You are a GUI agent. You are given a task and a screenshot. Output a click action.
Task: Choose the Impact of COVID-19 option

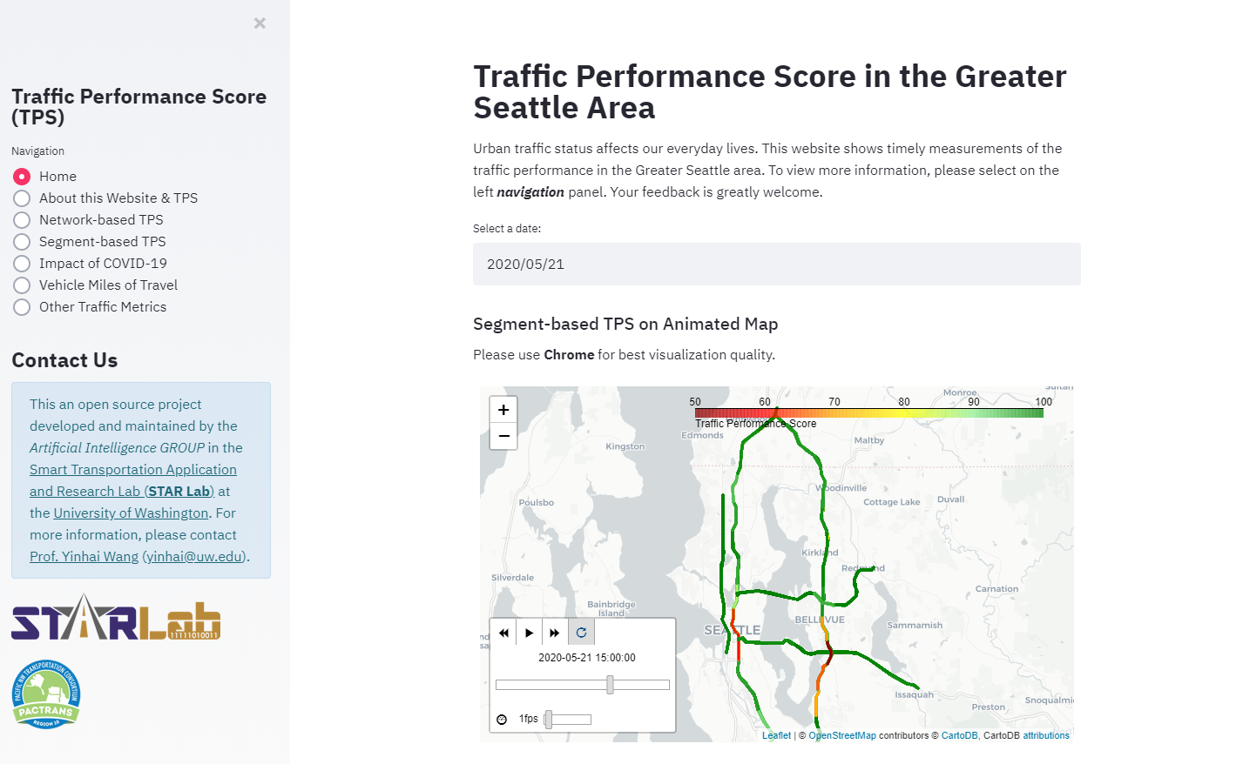pyautogui.click(x=22, y=264)
